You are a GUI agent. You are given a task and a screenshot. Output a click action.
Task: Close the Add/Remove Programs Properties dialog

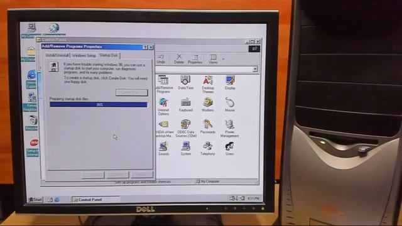click(x=151, y=47)
